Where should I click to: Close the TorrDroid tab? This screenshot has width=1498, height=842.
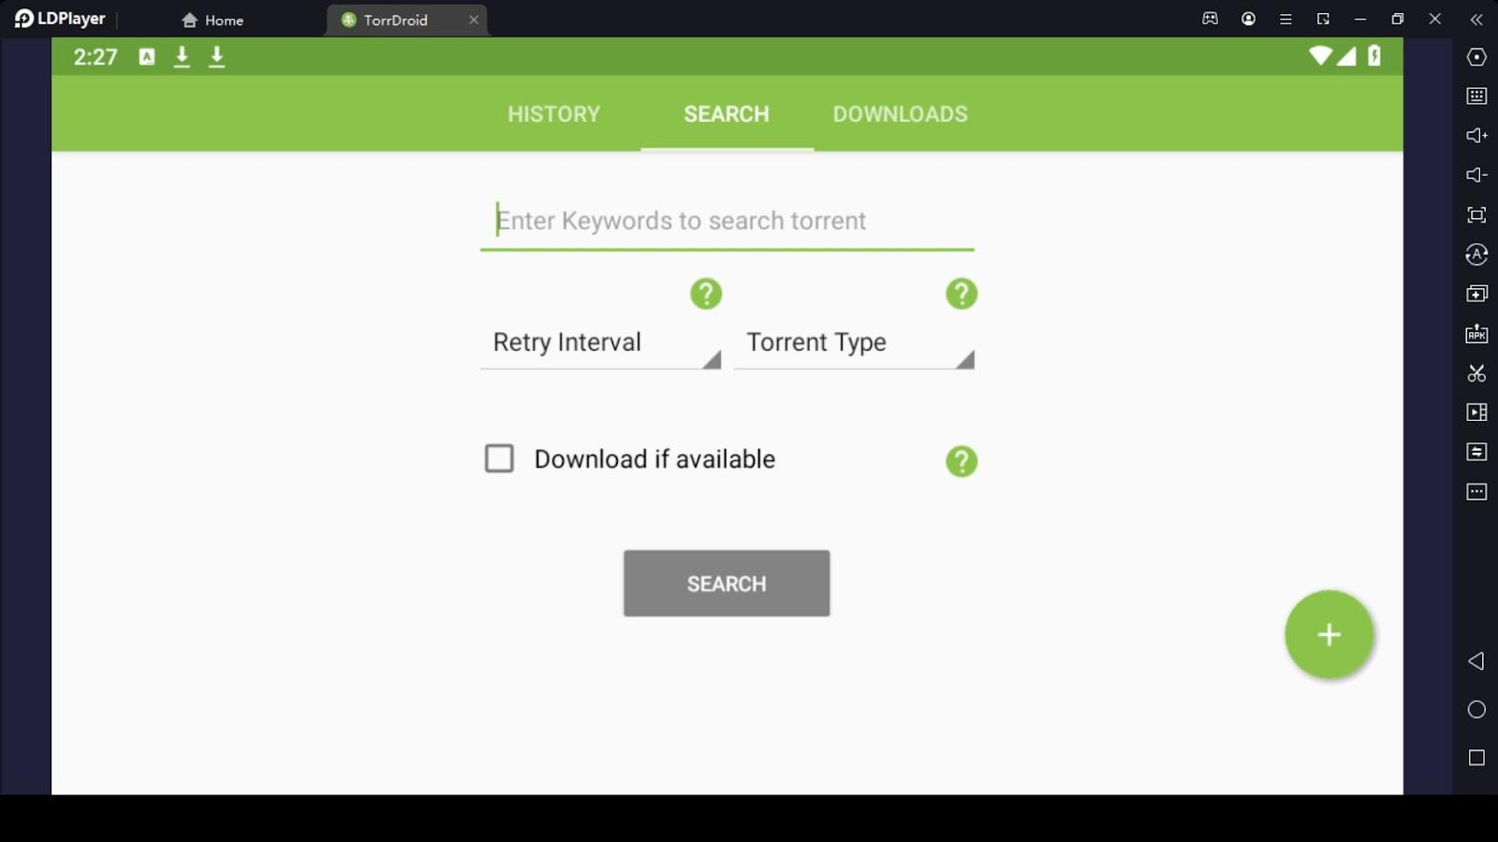click(x=474, y=20)
